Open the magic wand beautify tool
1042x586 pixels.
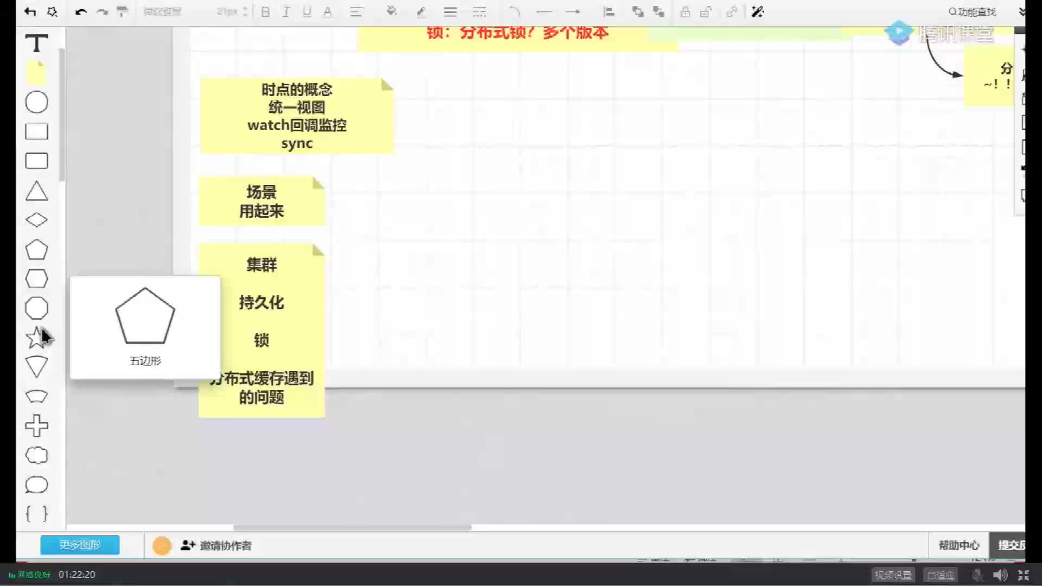[758, 11]
